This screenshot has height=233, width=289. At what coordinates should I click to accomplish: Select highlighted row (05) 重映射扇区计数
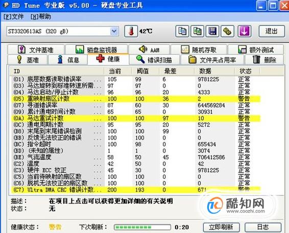pyautogui.click(x=136, y=99)
